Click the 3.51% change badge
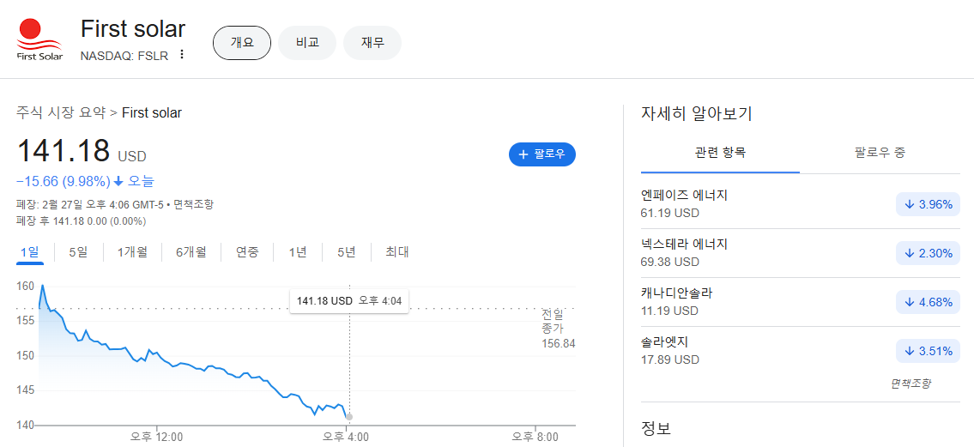Viewport: 974px width, 447px height. point(928,352)
